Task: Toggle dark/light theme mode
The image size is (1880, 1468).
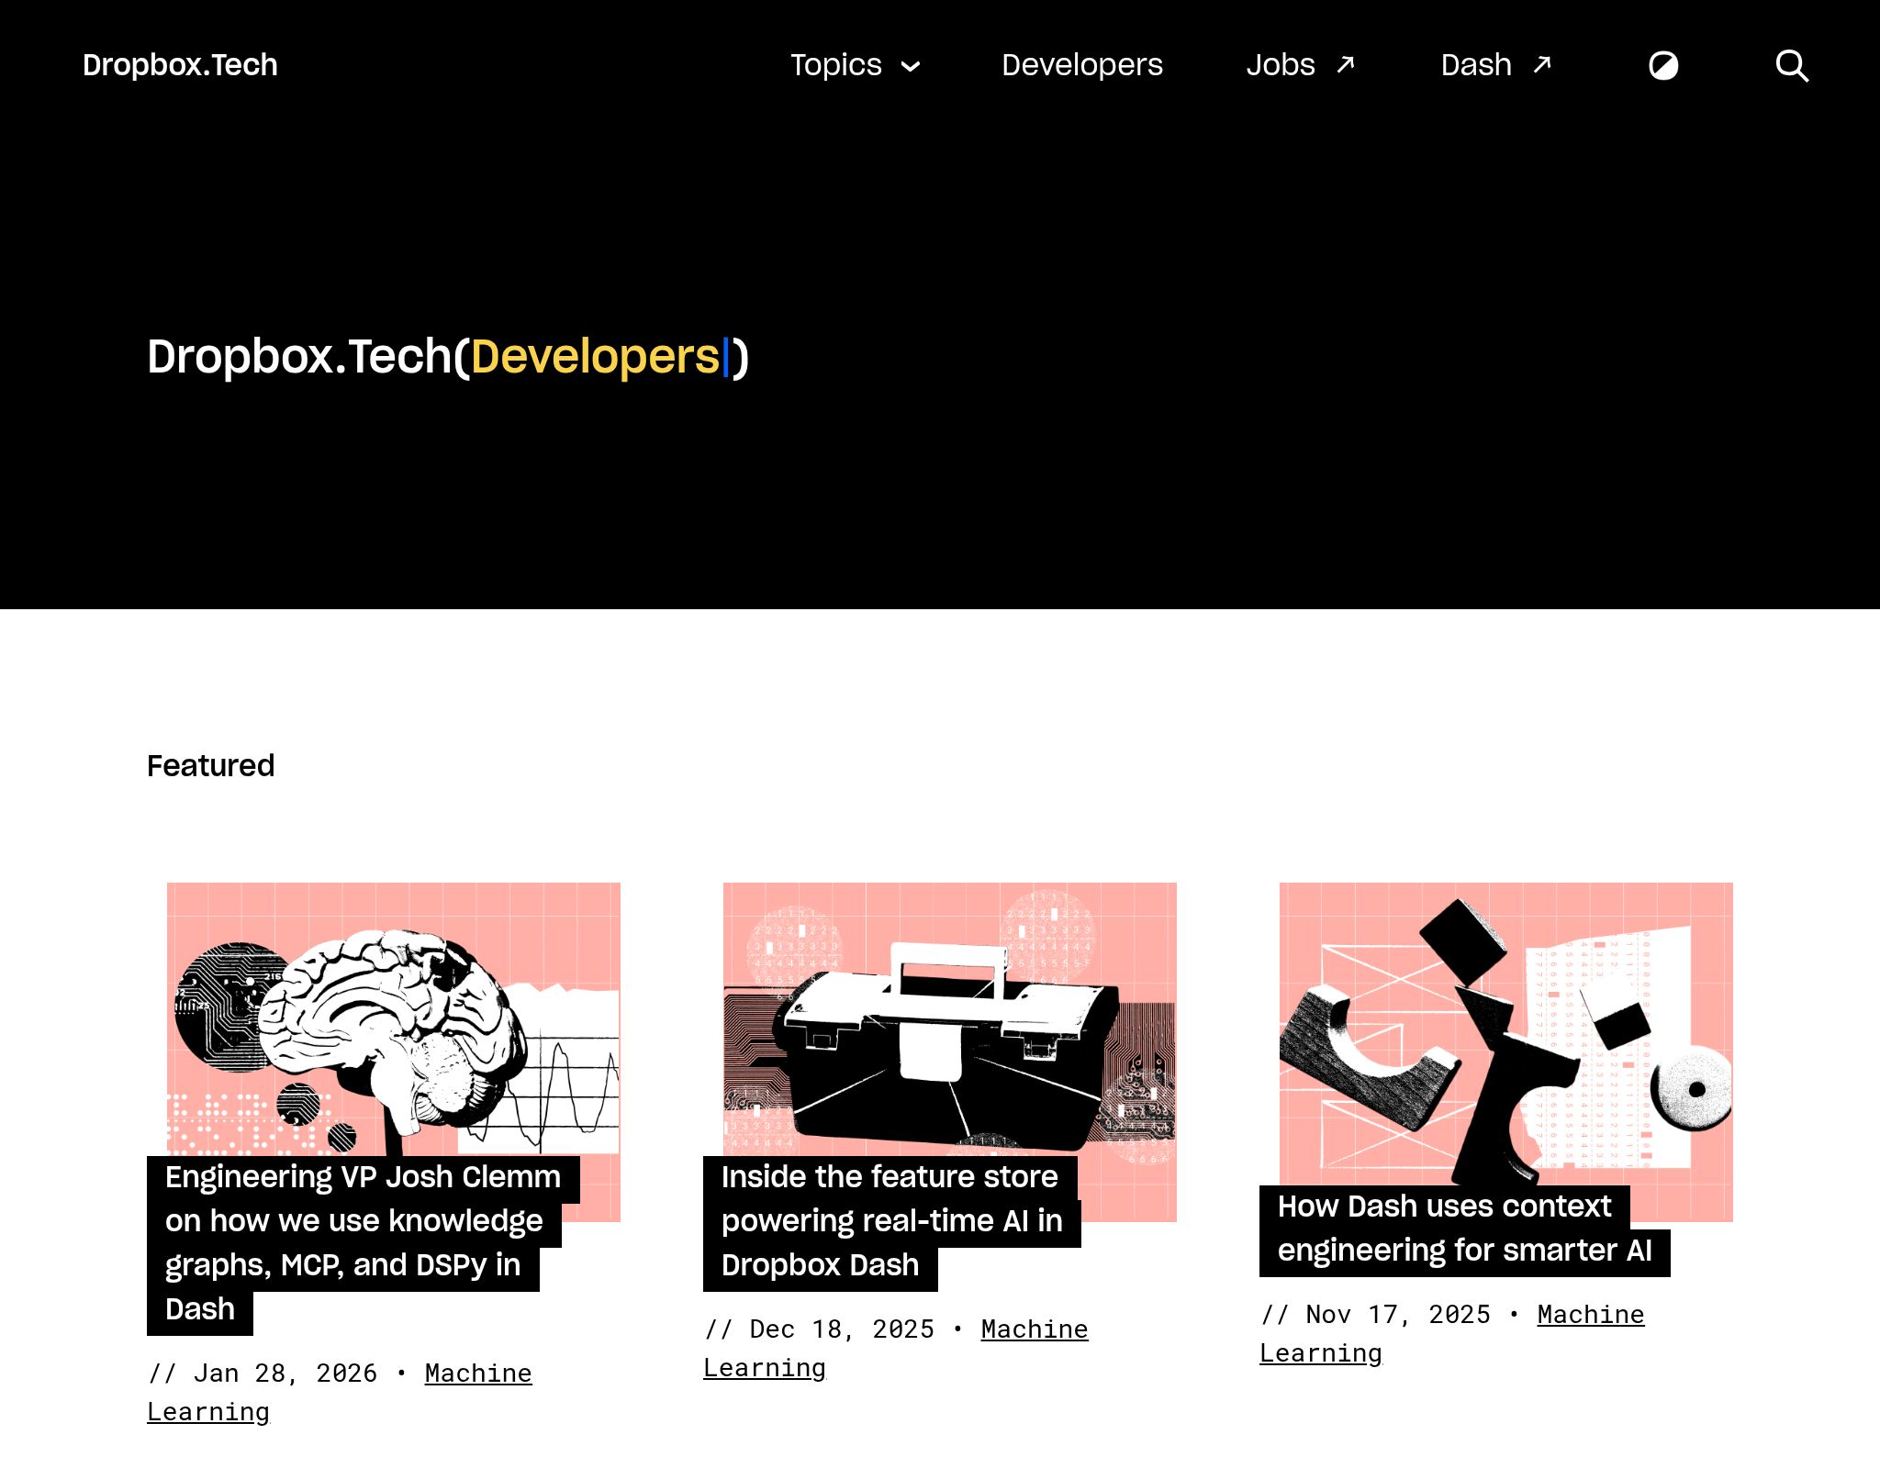Action: (1664, 64)
